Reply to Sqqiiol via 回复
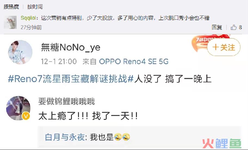This screenshot has width=248, height=150. point(217,27)
